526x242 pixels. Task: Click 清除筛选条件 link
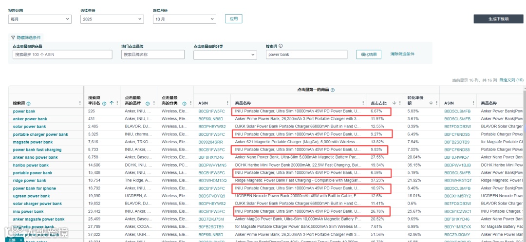(402, 54)
